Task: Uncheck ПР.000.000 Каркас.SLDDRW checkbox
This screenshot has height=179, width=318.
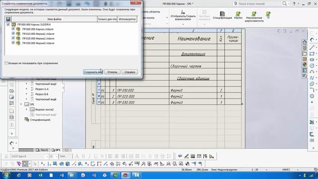Action: (x=8, y=24)
